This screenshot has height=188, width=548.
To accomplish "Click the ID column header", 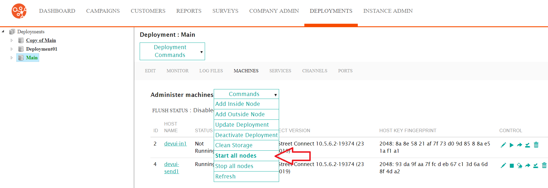I will click(156, 131).
